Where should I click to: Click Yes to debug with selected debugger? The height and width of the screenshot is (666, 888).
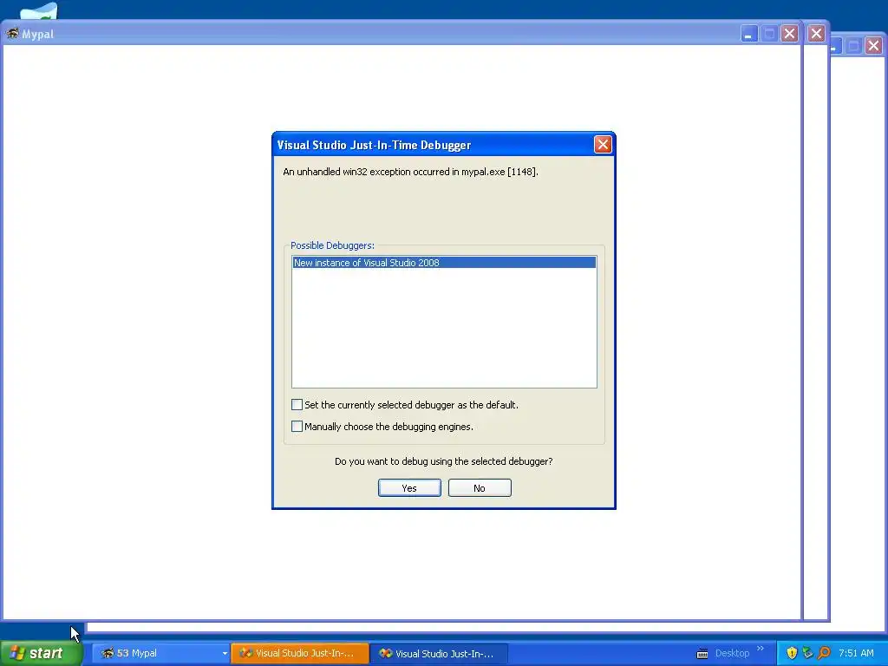click(x=409, y=487)
